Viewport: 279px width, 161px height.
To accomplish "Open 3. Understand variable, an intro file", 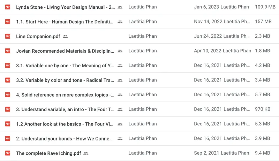I will click(x=65, y=109).
